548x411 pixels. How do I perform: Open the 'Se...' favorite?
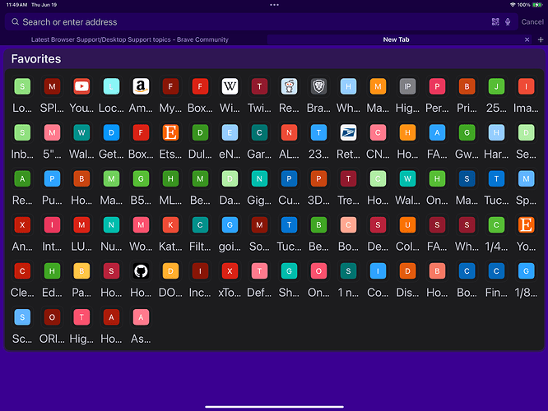point(526,132)
